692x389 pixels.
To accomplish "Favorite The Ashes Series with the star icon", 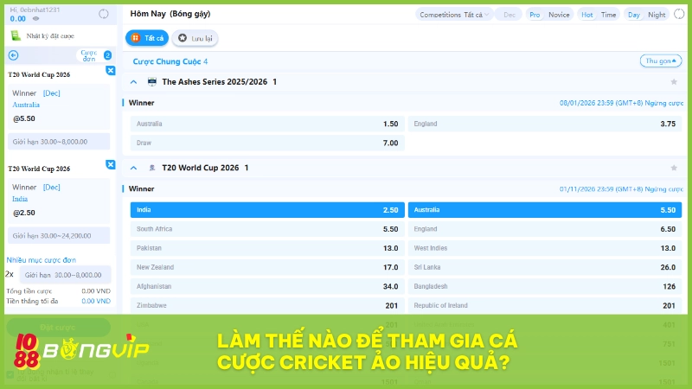I will coord(674,81).
